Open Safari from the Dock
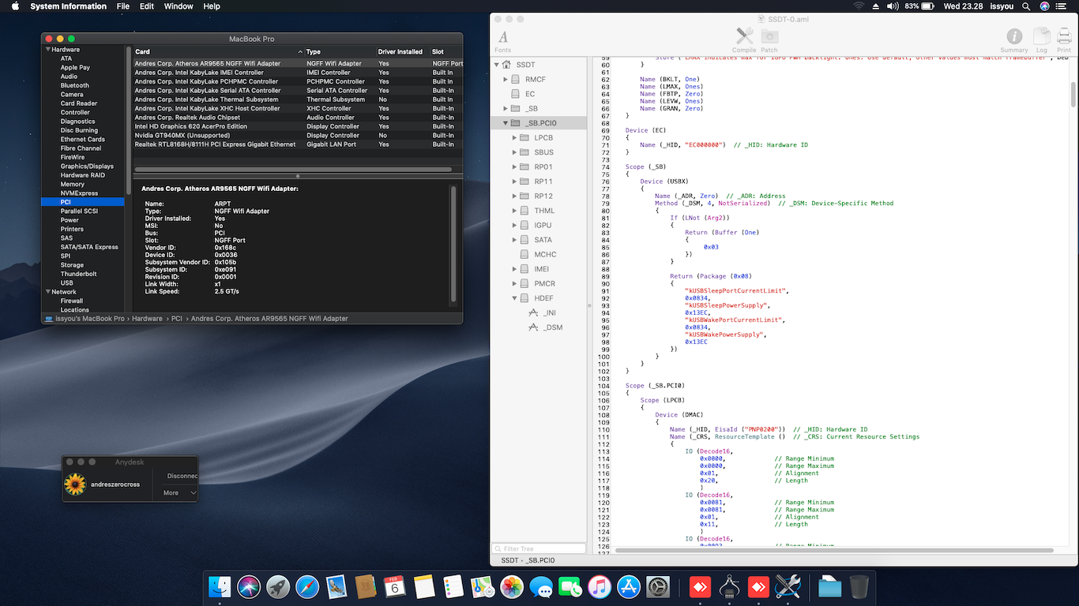This screenshot has height=606, width=1079. (x=307, y=586)
